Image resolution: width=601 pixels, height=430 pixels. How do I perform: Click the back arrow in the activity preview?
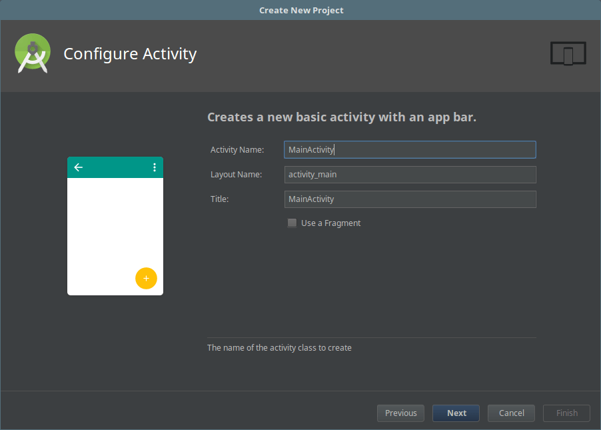[x=79, y=167]
